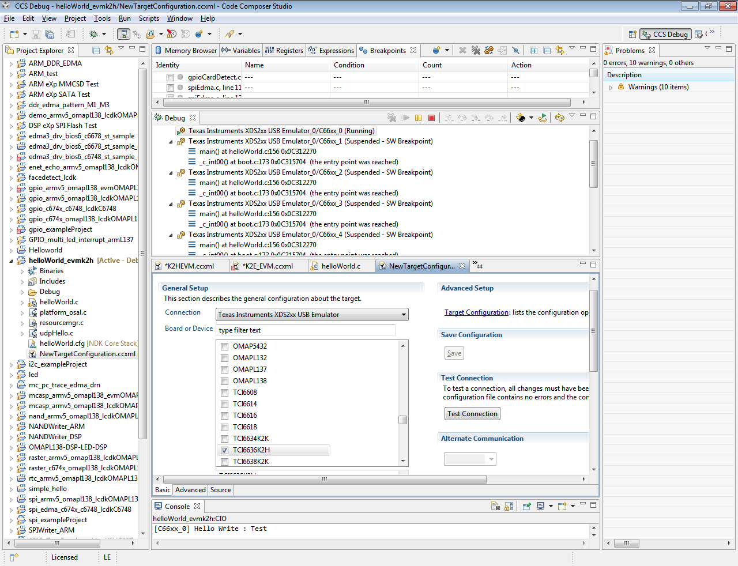The image size is (738, 566).
Task: Toggle Link with Editor in Project Explorer
Action: (109, 50)
